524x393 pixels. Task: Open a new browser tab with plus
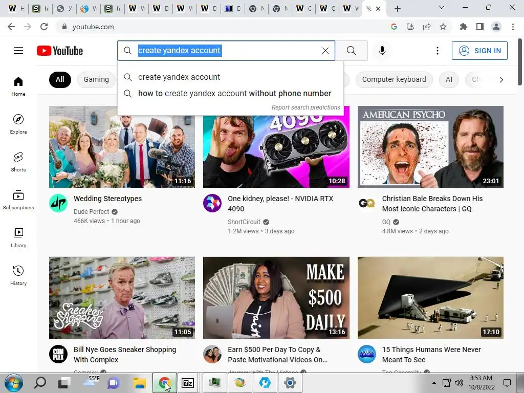tap(397, 9)
